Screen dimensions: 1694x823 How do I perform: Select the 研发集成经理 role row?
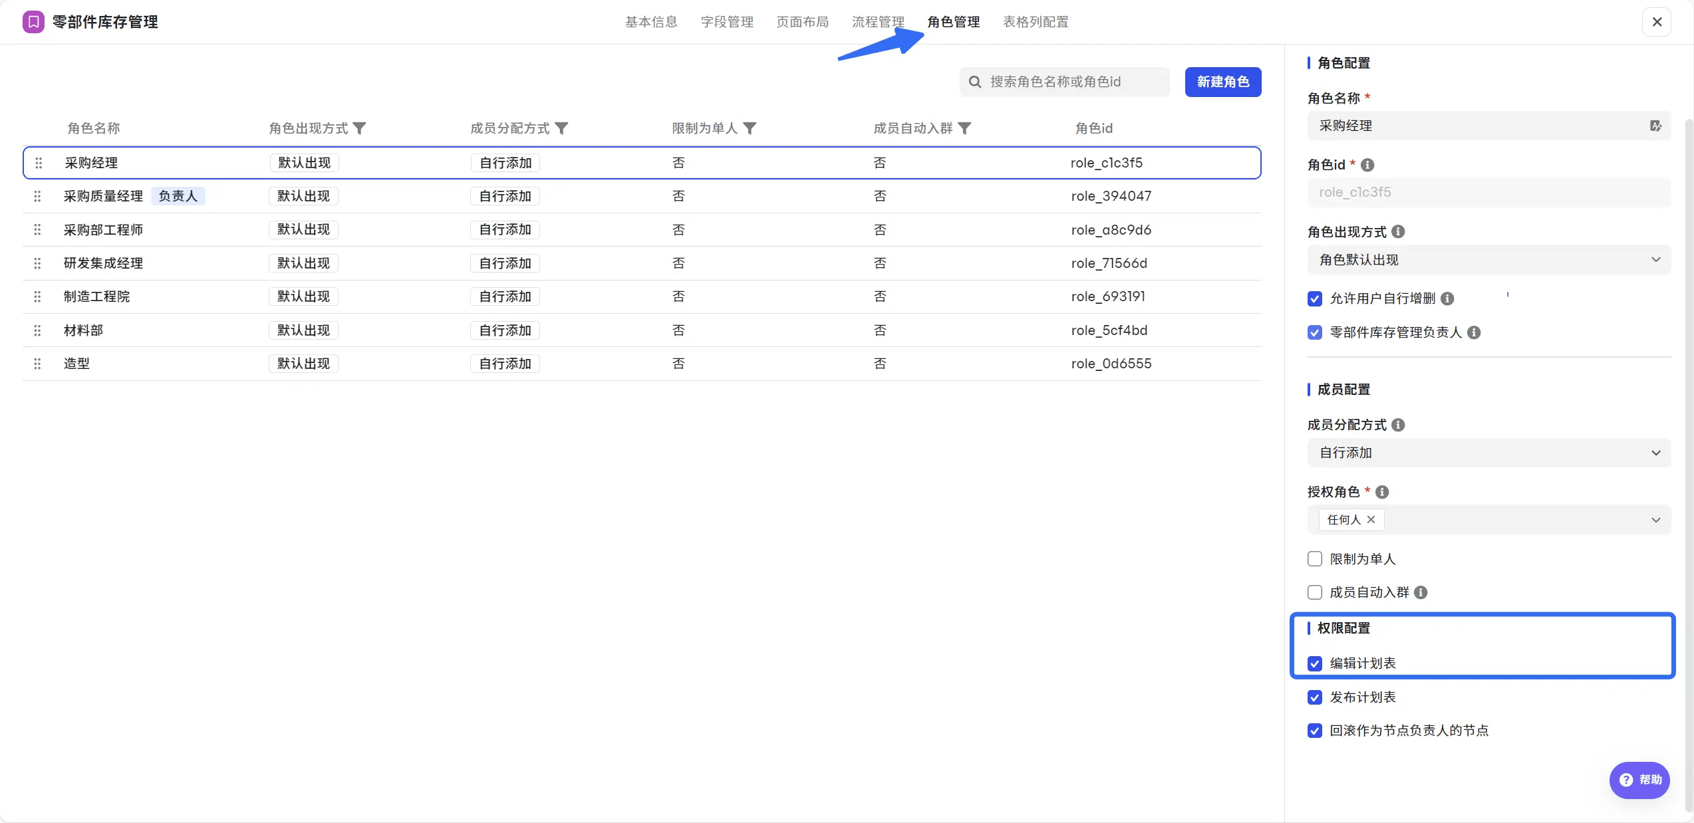642,263
